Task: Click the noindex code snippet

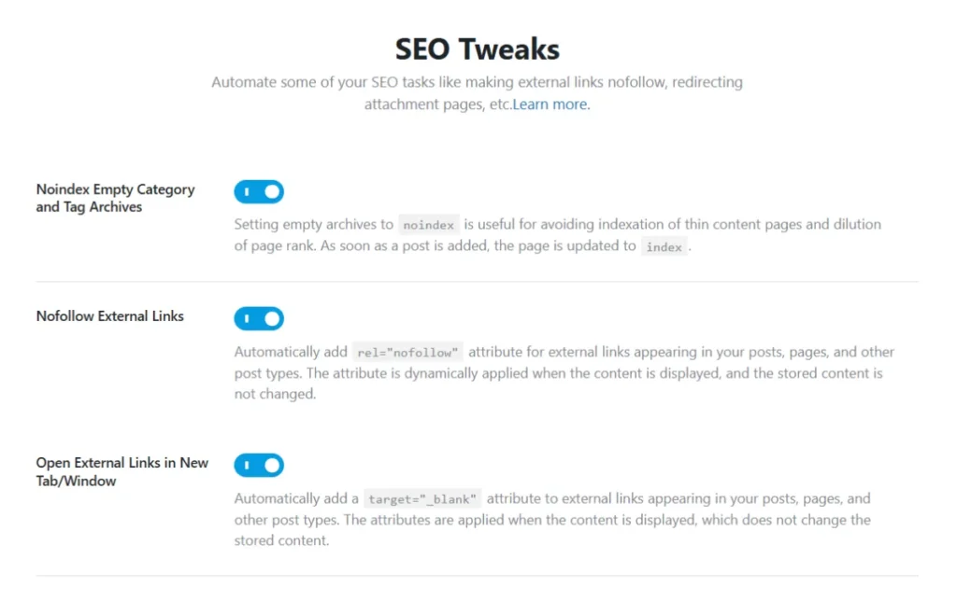Action: (429, 225)
